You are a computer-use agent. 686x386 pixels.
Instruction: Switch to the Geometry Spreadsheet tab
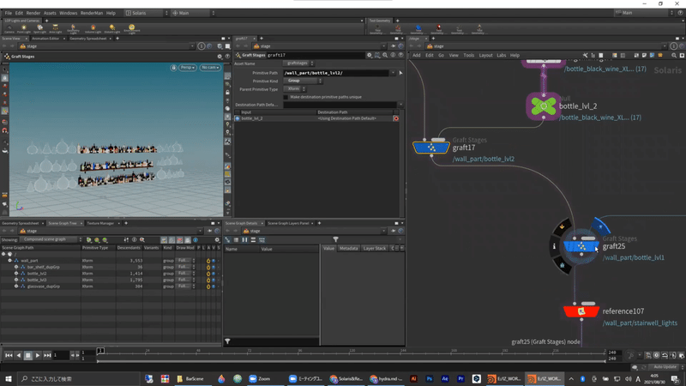tap(88, 39)
